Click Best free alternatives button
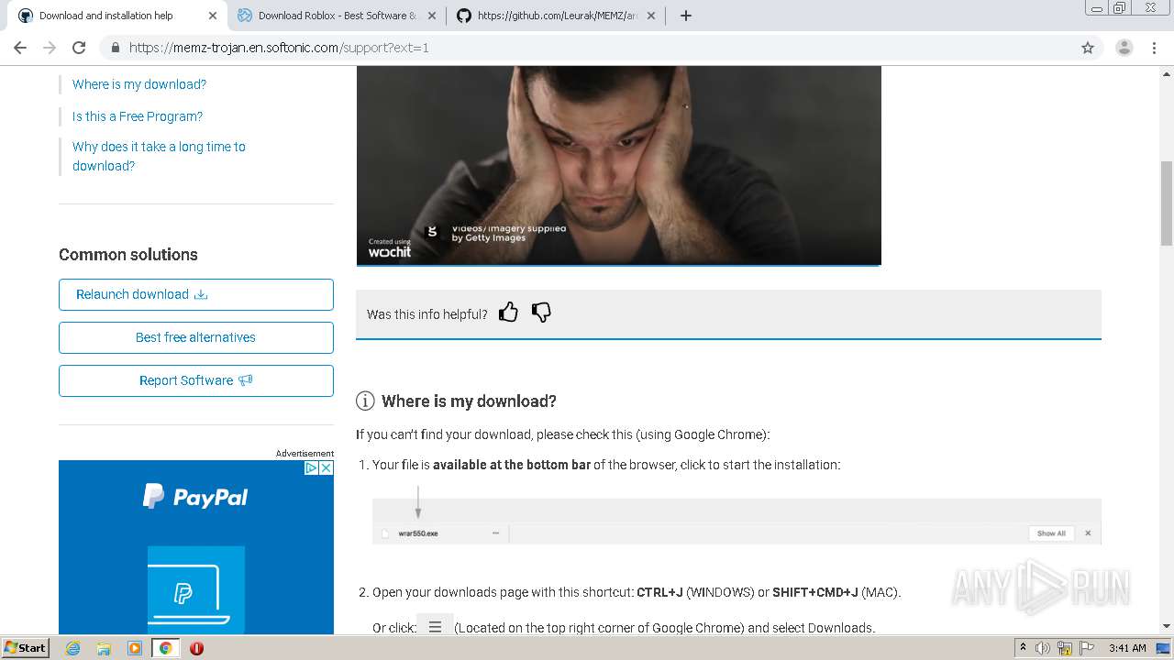The height and width of the screenshot is (660, 1174). coord(196,337)
